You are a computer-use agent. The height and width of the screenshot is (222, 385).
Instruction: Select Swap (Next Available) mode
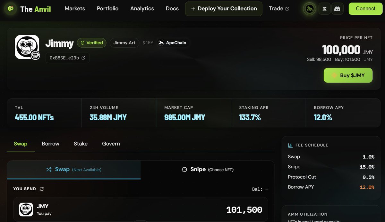73,170
